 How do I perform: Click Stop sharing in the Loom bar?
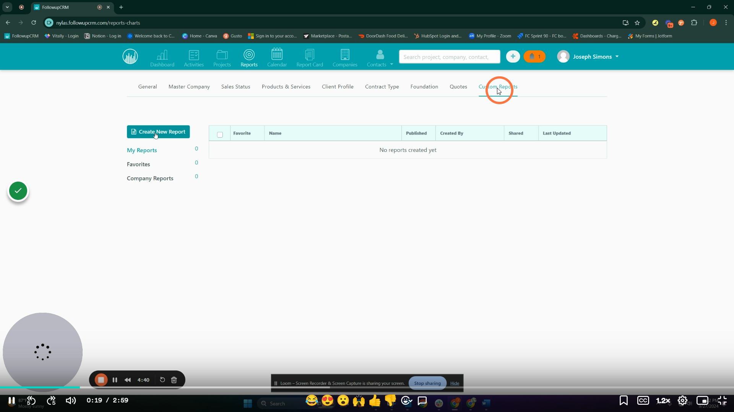point(427,383)
